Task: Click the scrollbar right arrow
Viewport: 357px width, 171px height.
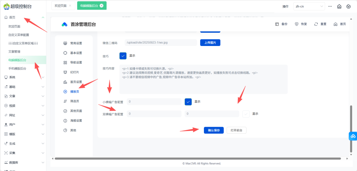Action: (347, 158)
